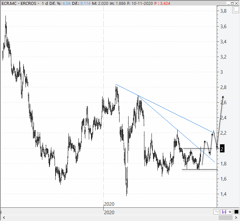
Task: Click the '1,8' price axis label
Action: tap(223, 164)
